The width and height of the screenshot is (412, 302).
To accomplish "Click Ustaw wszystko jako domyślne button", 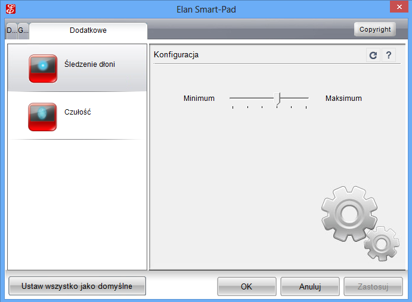I will 77,286.
